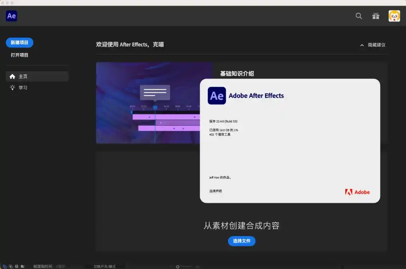Image resolution: width=406 pixels, height=269 pixels.
Task: Open the What's New gift icon
Action: pyautogui.click(x=376, y=16)
